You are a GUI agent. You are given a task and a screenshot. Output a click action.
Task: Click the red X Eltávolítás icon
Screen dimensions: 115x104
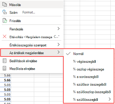coord(5,37)
